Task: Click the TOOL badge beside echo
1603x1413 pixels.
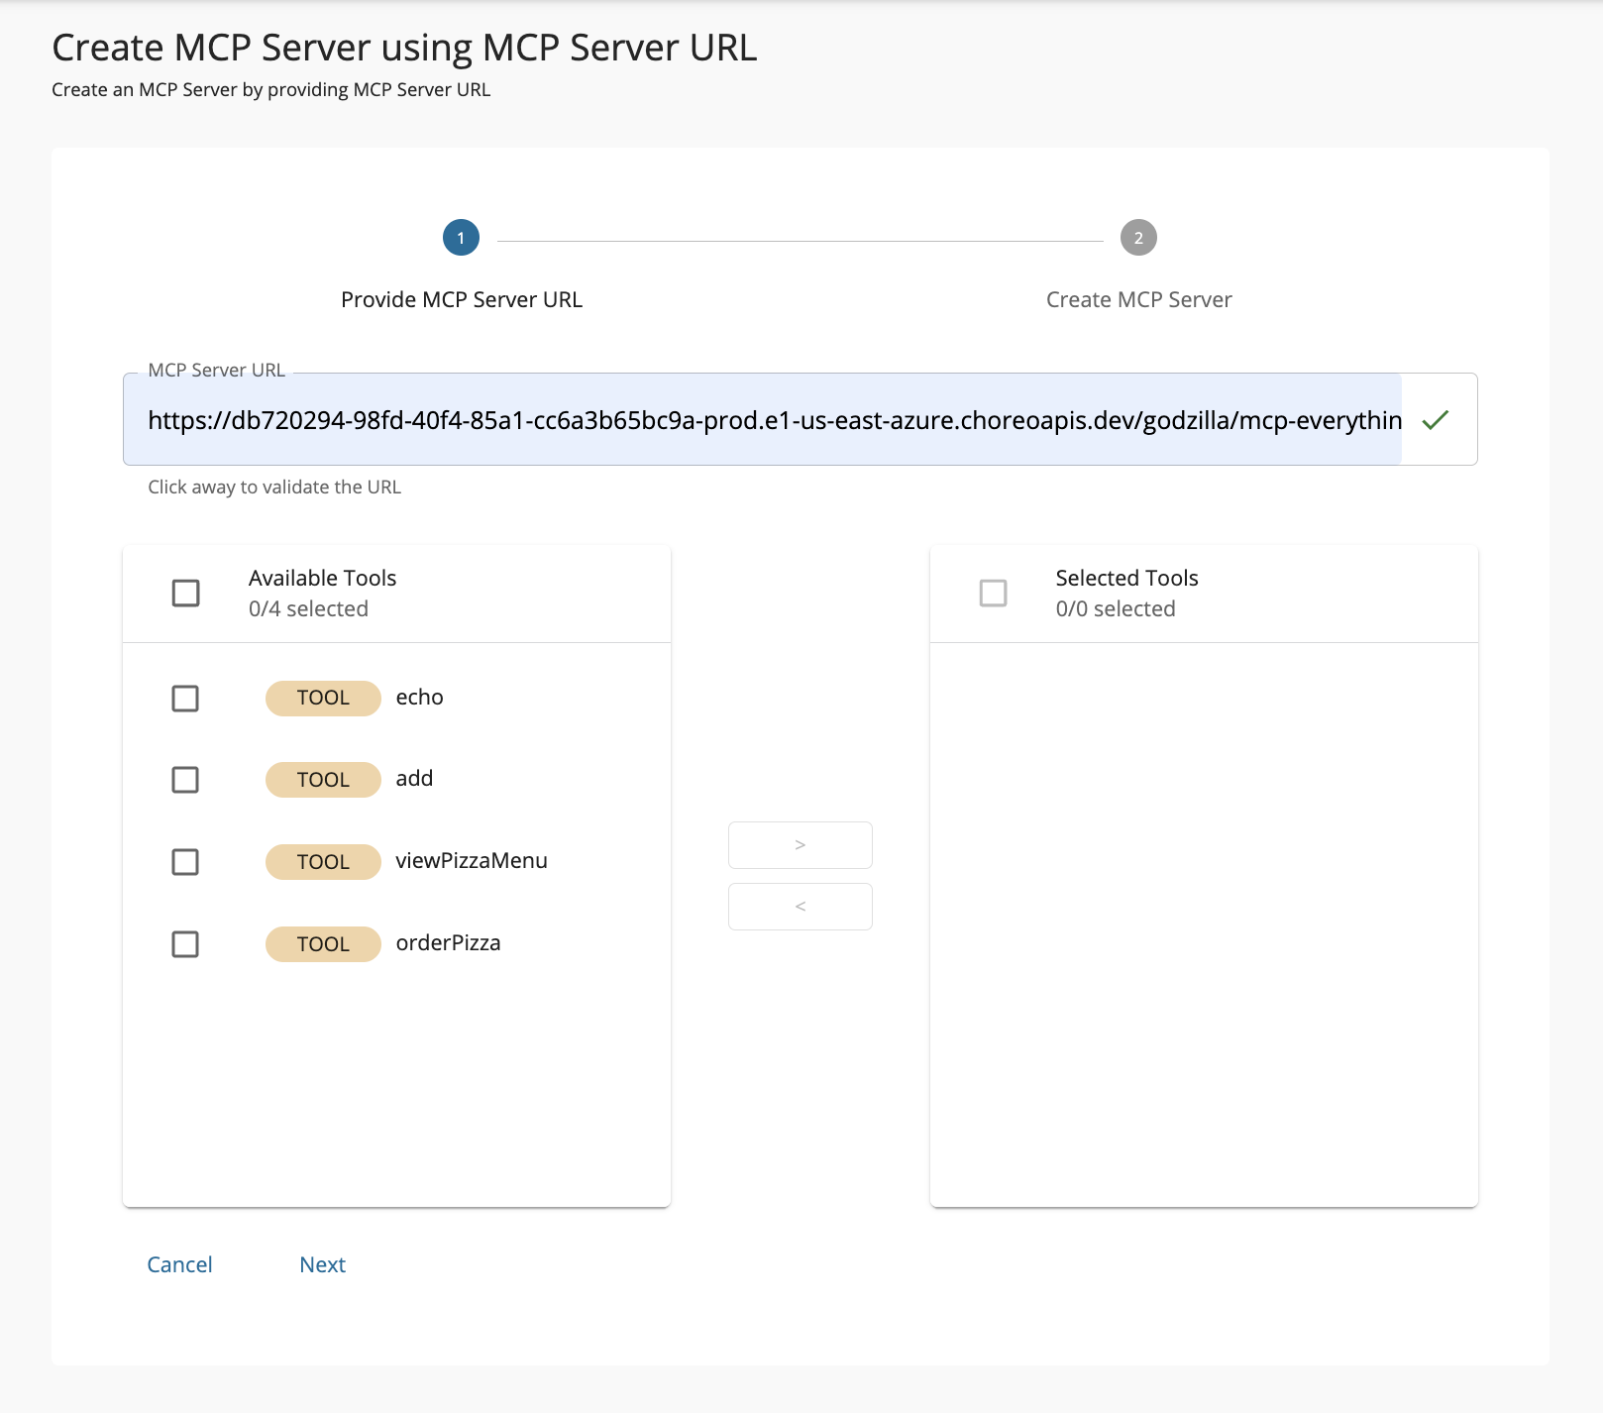Action: (323, 698)
